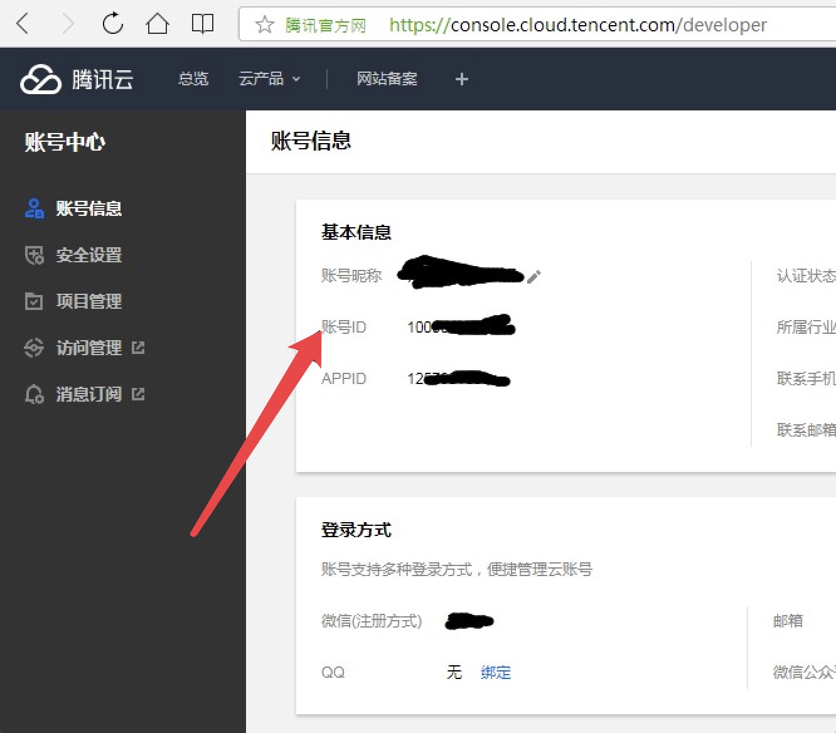
Task: Click the browser forward arrow
Action: [x=68, y=24]
